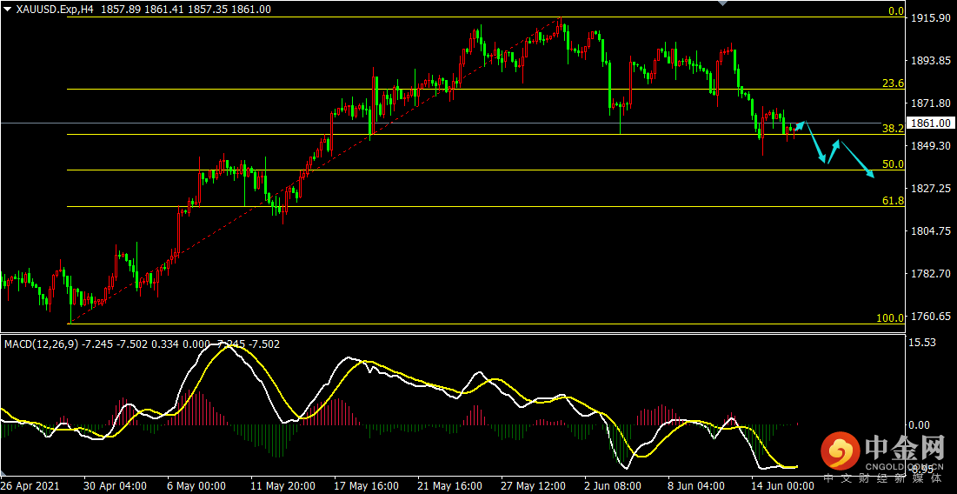Screen dimensions: 957x494
Task: Click the 1861.00 close value in title
Action: click(x=251, y=10)
